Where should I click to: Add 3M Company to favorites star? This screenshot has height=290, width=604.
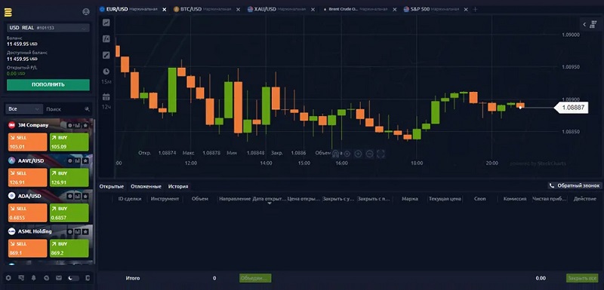point(85,125)
